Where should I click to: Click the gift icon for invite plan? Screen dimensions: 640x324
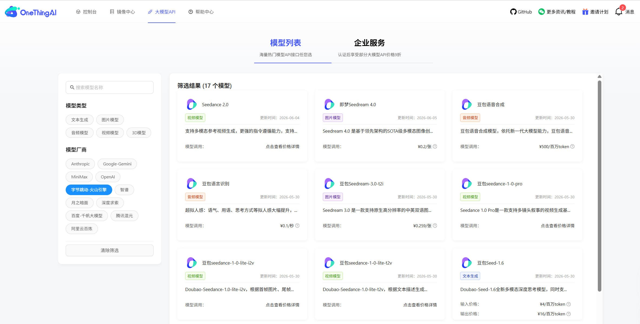pos(585,12)
